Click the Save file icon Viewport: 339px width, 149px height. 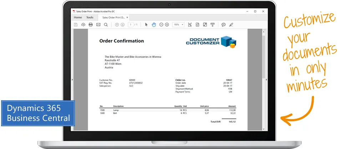pyautogui.click(x=76, y=25)
